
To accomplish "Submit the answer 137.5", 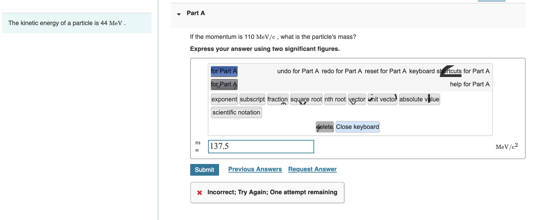I will tap(204, 169).
